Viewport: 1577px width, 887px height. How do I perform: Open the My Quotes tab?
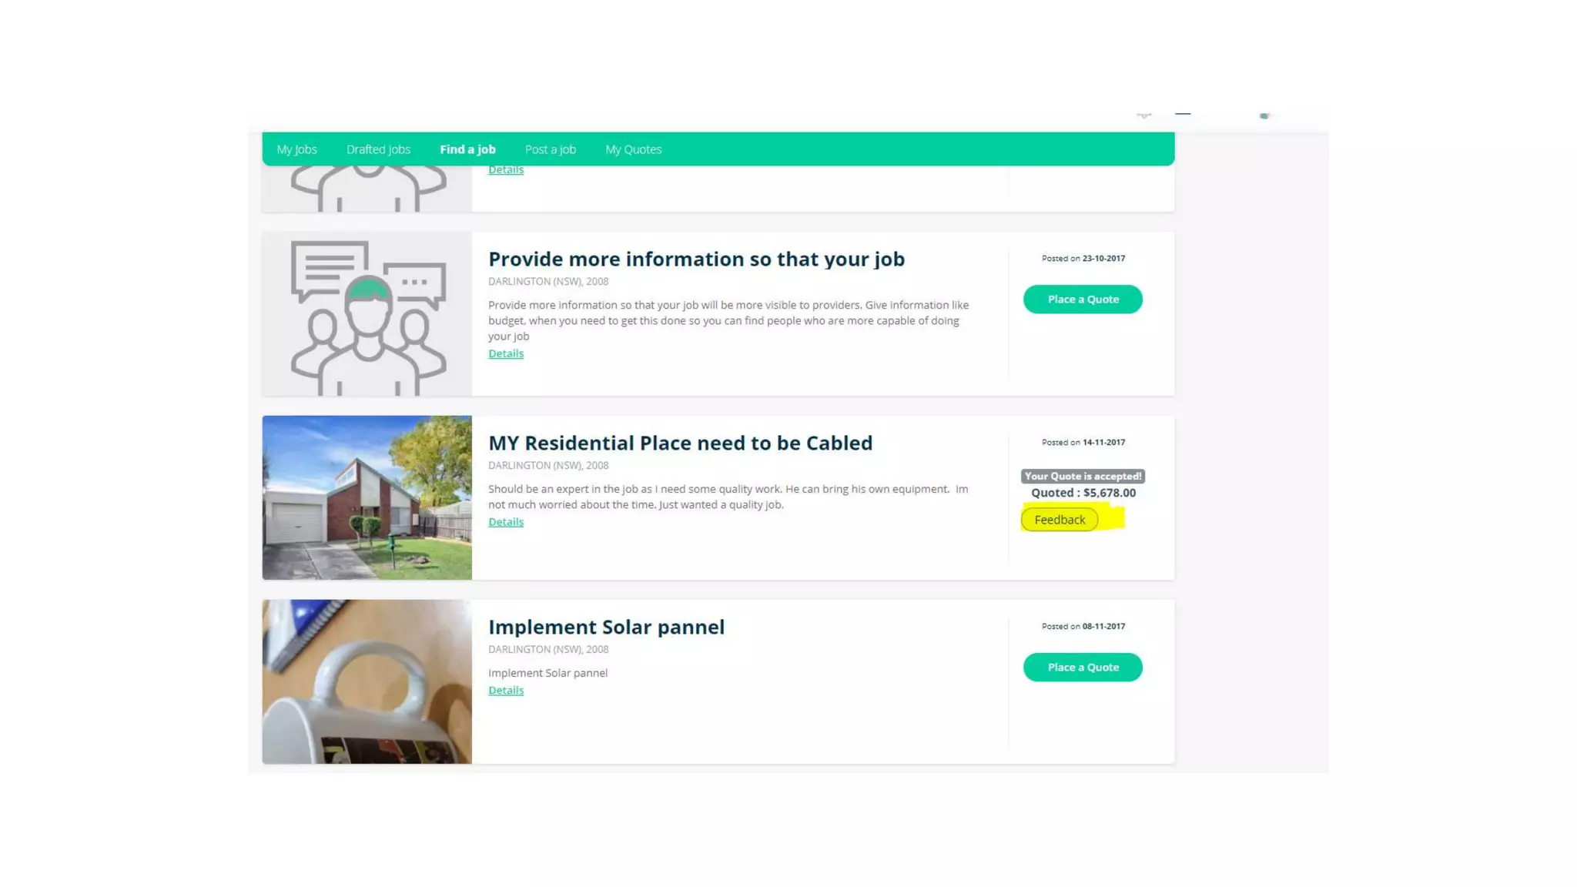pyautogui.click(x=633, y=149)
